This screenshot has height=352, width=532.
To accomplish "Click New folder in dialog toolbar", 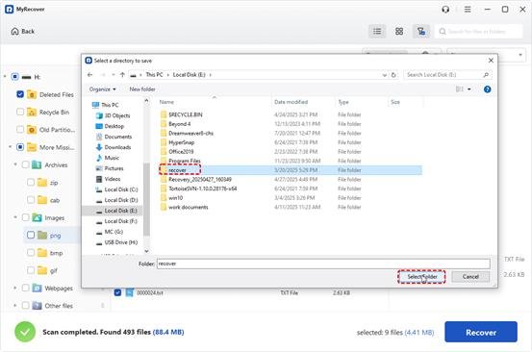I will pyautogui.click(x=142, y=89).
